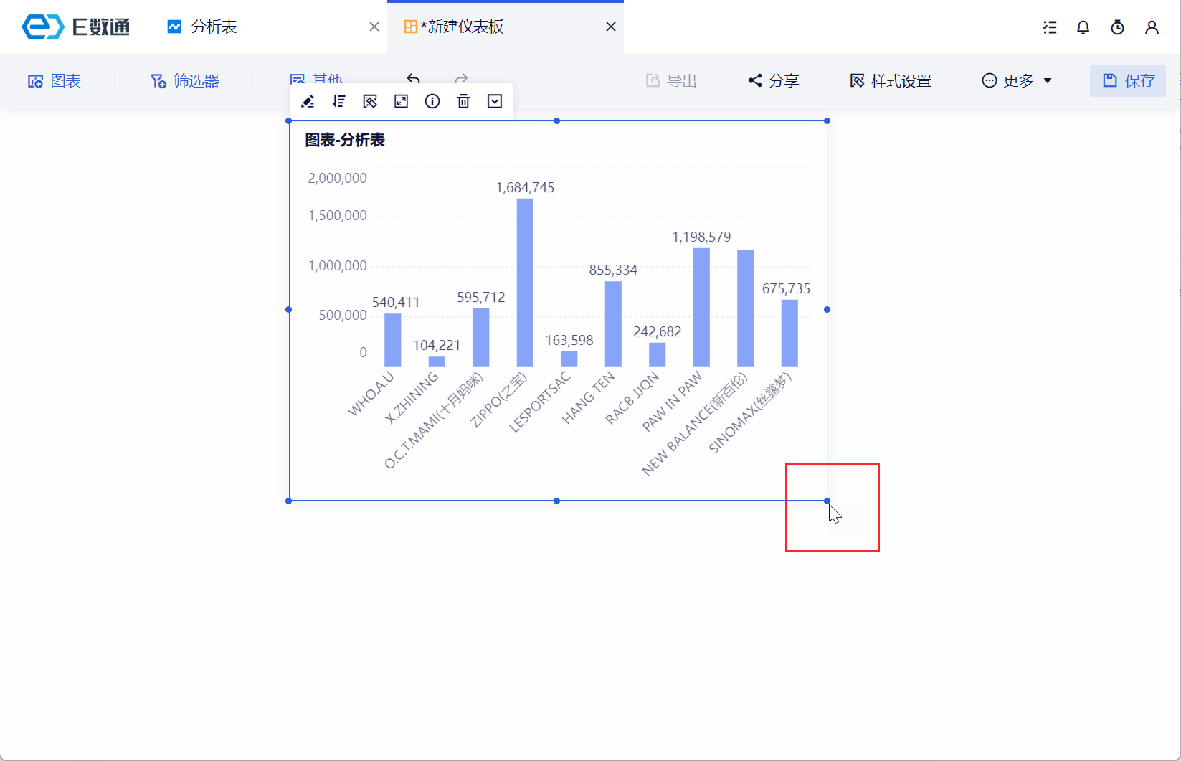This screenshot has height=761, width=1181.
Task: Switch to the 分析表 tab
Action: point(214,27)
